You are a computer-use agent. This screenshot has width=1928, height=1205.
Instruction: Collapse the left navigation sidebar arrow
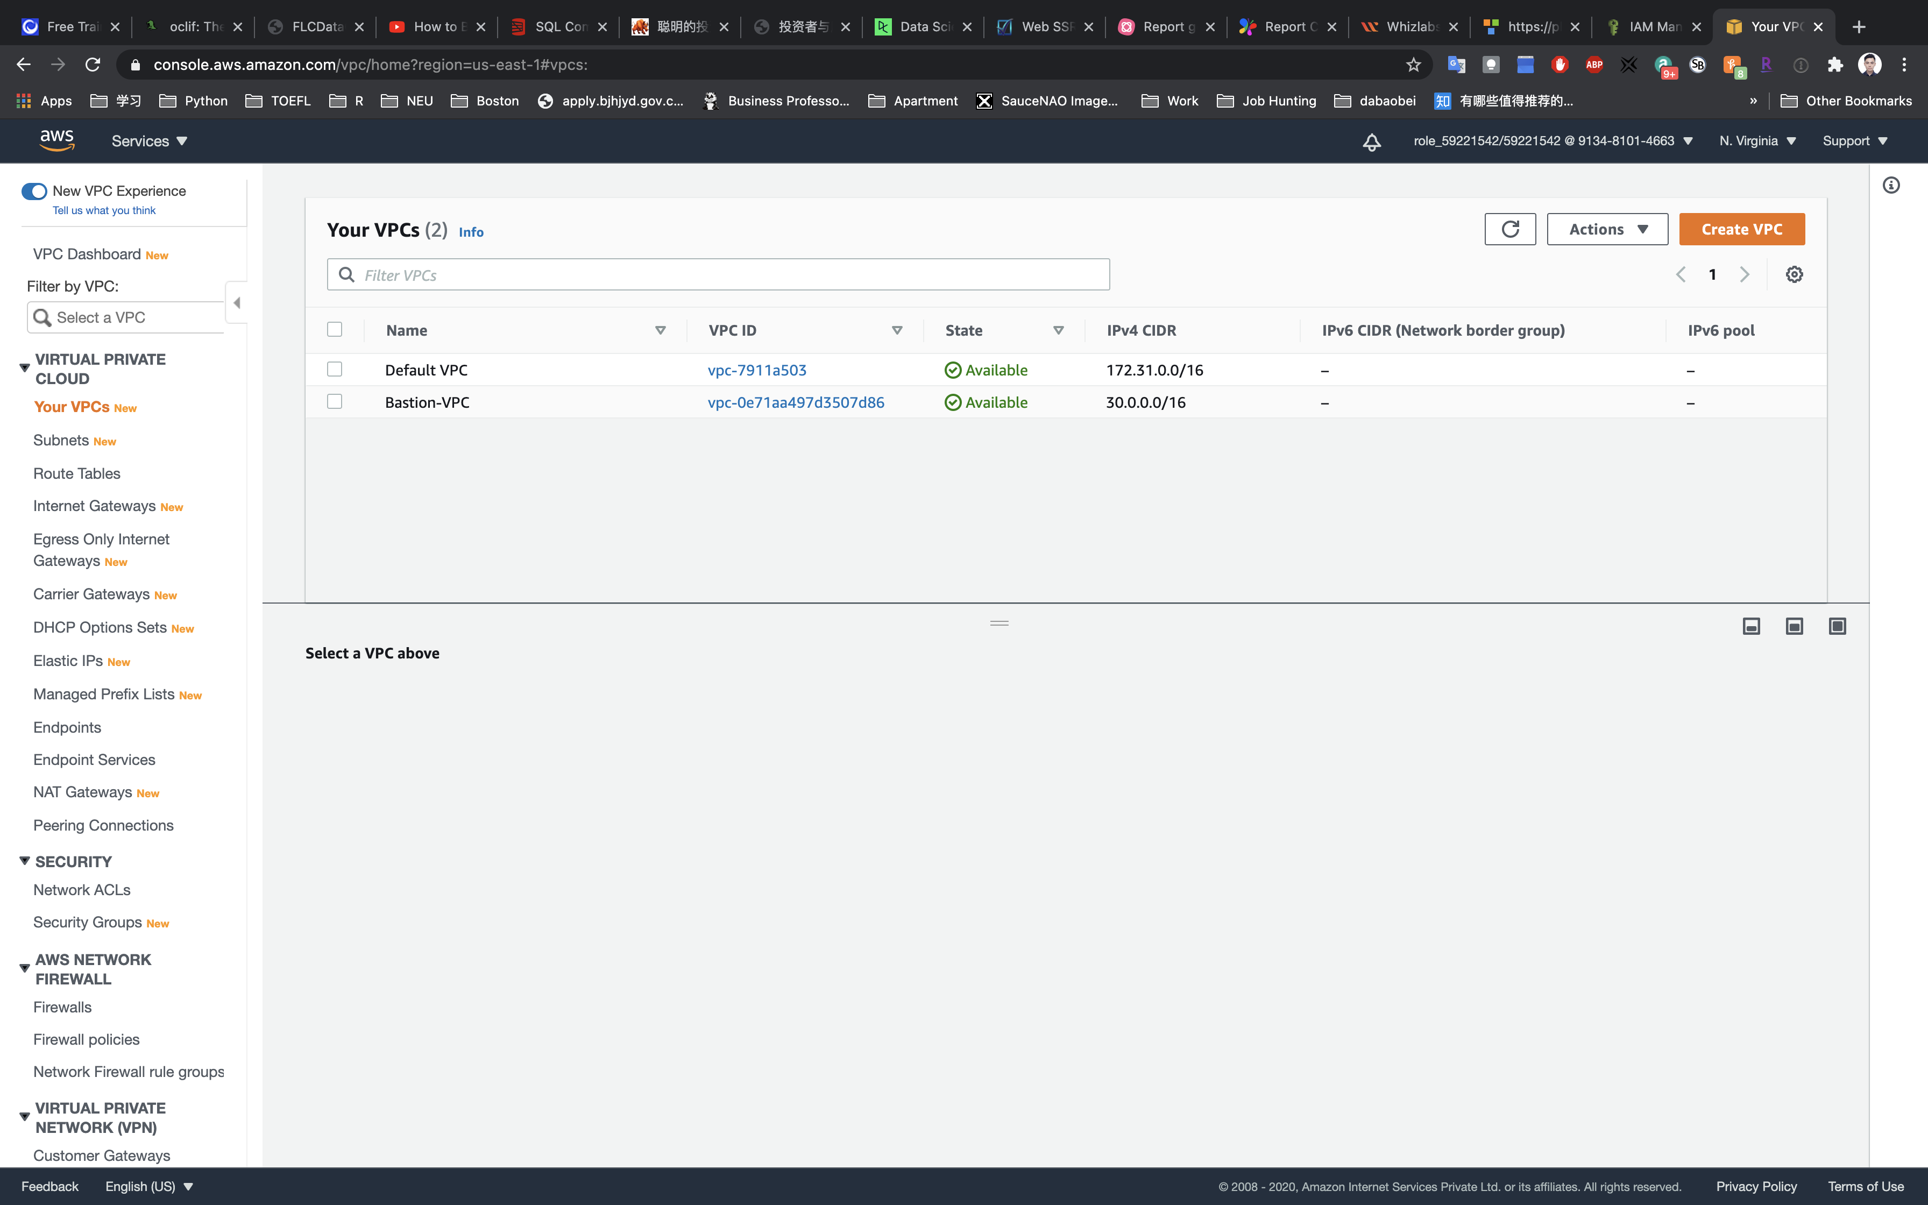click(237, 303)
